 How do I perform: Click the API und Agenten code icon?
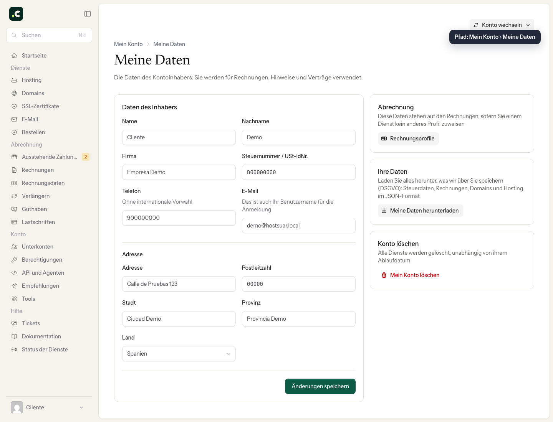click(14, 273)
